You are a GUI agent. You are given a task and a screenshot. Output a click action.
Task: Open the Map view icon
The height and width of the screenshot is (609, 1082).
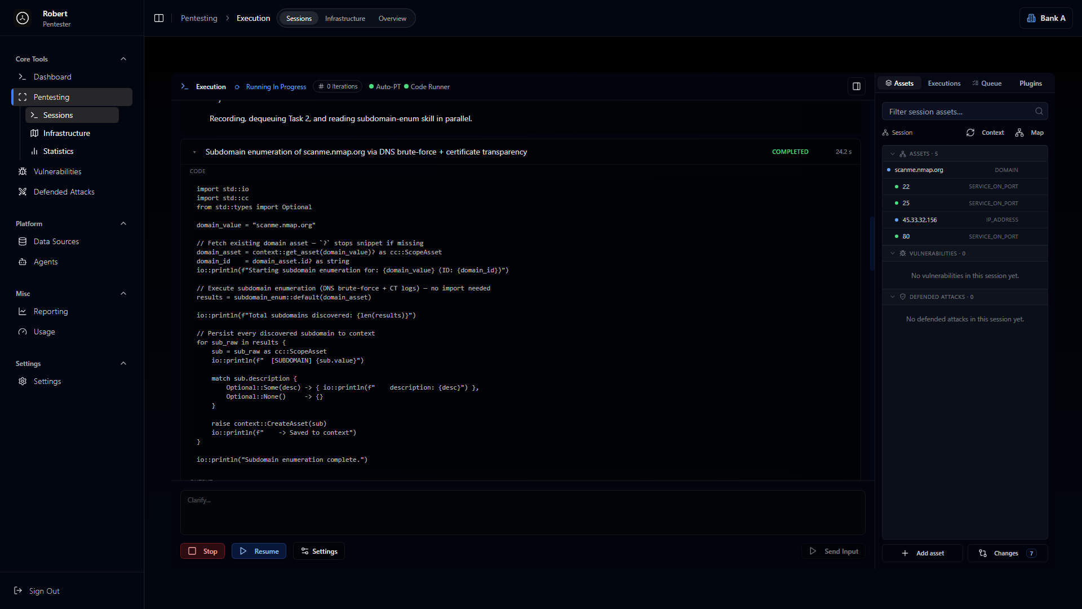point(1019,133)
